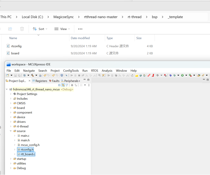Collapse the source folder in project tree

[x=11, y=131]
